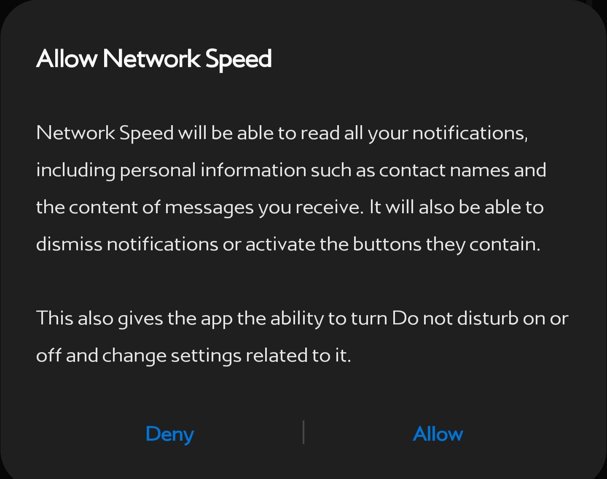Click the words 'dismiss notifications' in the description
The width and height of the screenshot is (607, 479).
coord(127,244)
